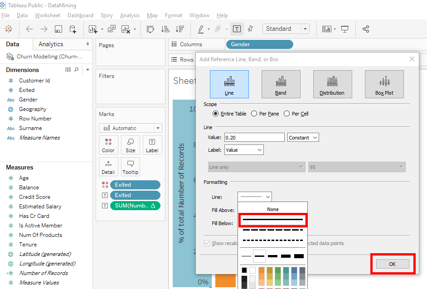Select the Entire Table scope option
Viewport: 427px width, 289px height.
(215, 114)
